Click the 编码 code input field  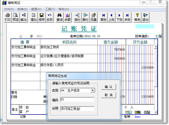tap(77, 100)
